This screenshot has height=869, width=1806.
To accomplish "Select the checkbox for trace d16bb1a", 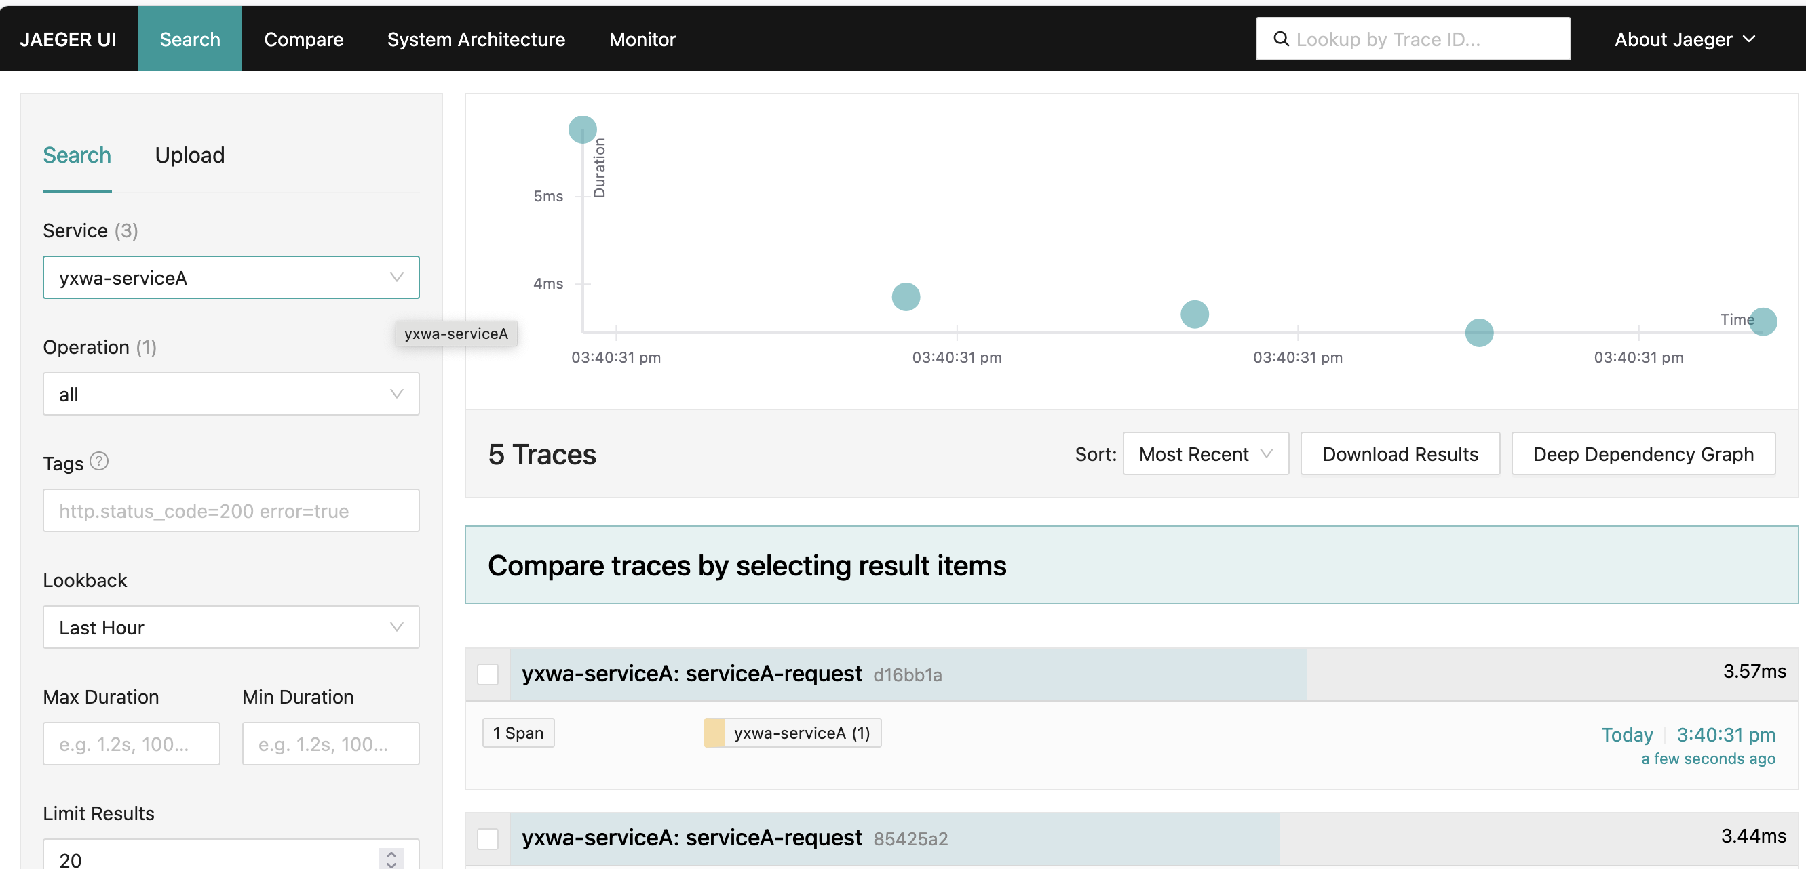I will point(488,674).
